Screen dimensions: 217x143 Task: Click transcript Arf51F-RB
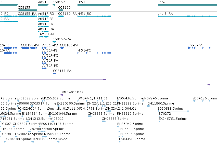[46, 19]
